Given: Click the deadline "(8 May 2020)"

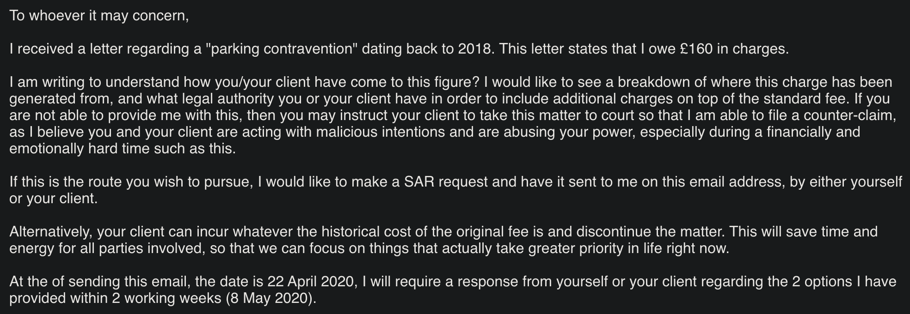Looking at the screenshot, I should (271, 298).
